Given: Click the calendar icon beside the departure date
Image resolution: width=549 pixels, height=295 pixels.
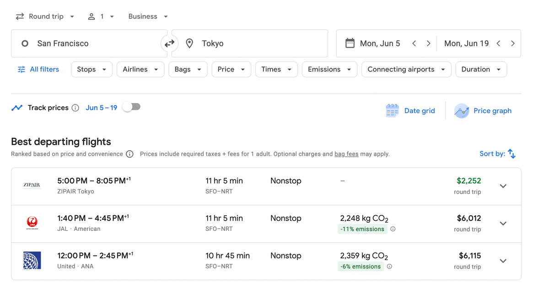Looking at the screenshot, I should [350, 43].
